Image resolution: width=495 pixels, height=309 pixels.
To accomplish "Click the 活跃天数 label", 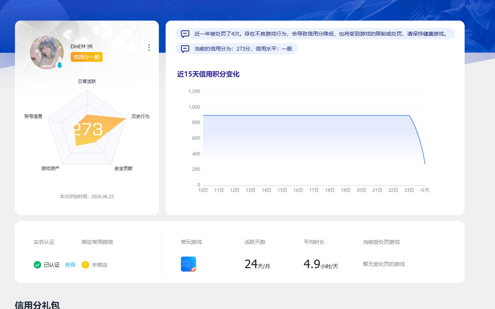I will 255,242.
